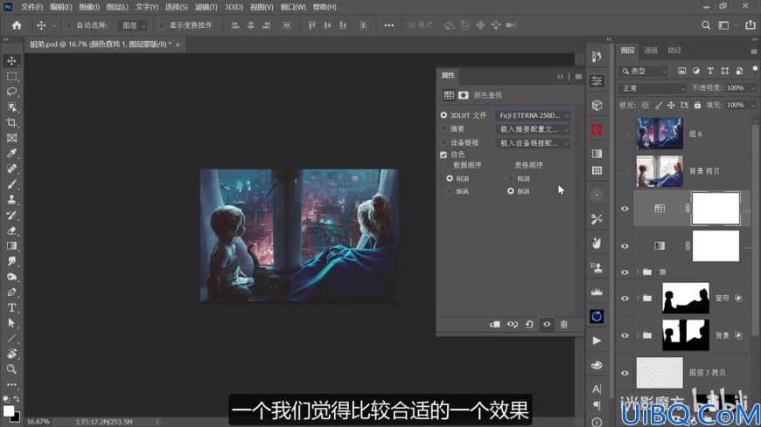Select the Abstract (摘要) radio button
This screenshot has width=761, height=427.
[443, 129]
